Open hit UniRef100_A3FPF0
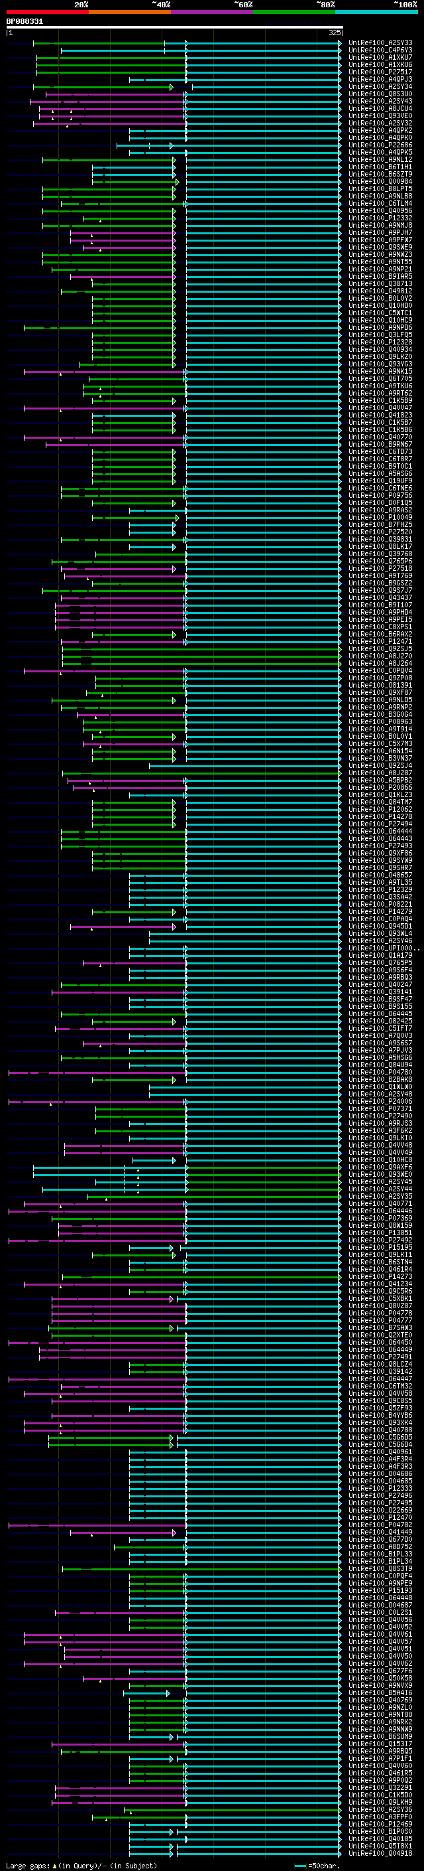 pos(380,1817)
